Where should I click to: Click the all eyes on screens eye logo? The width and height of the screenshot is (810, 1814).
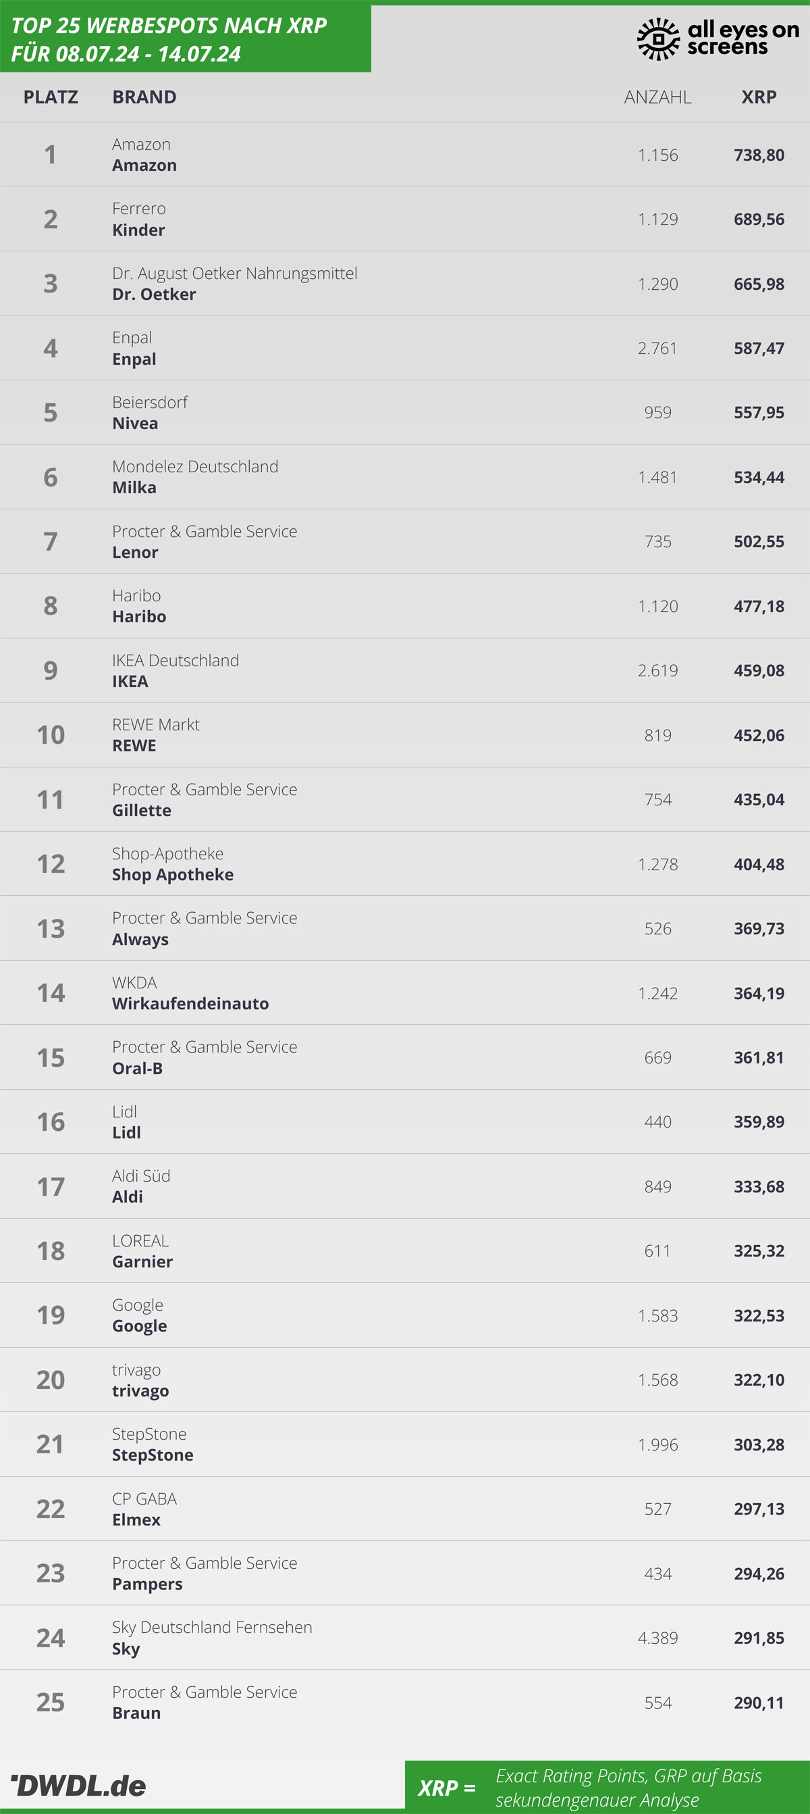[657, 39]
